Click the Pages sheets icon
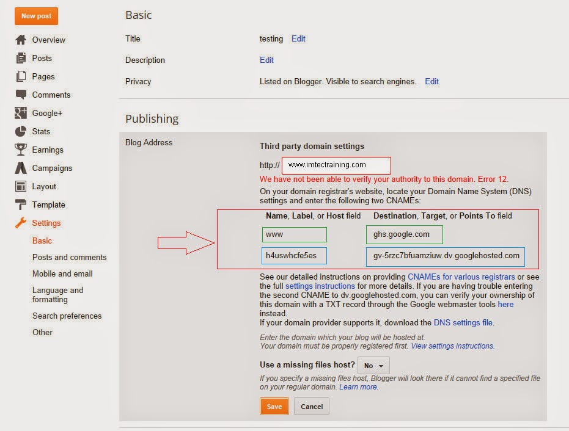Screen dimensions: 569x431 (21, 76)
